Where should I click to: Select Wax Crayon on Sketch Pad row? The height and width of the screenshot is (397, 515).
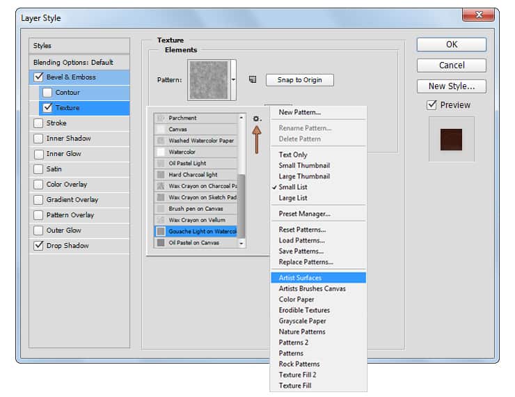pos(196,197)
